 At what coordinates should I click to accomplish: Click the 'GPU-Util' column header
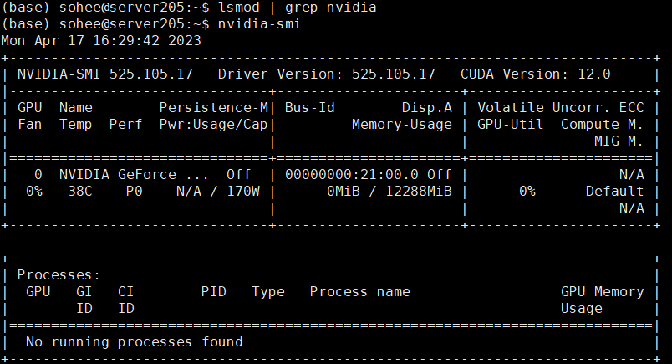pyautogui.click(x=511, y=125)
